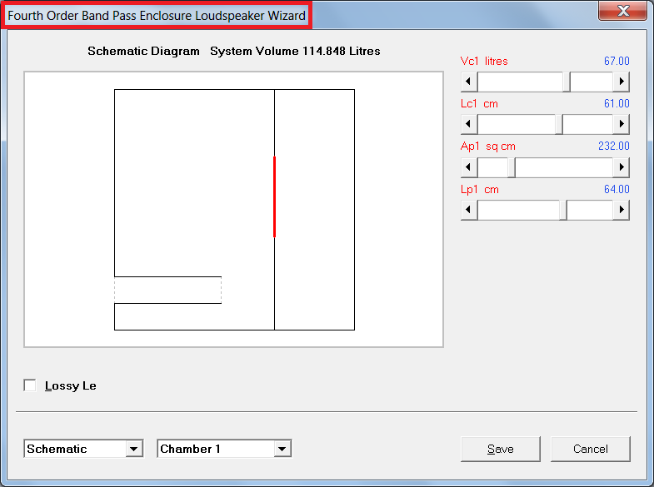Enable the Lossy Le checkbox
The width and height of the screenshot is (654, 487).
[30, 385]
